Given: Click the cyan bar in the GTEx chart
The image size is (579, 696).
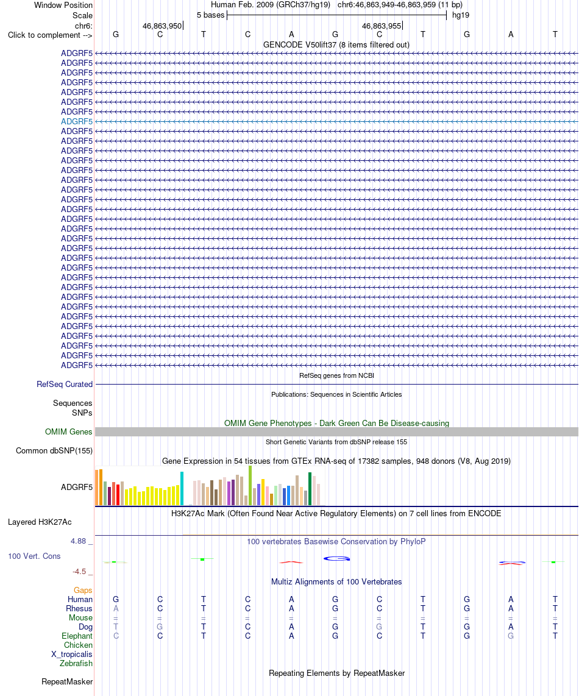Looking at the screenshot, I should pos(182,488).
